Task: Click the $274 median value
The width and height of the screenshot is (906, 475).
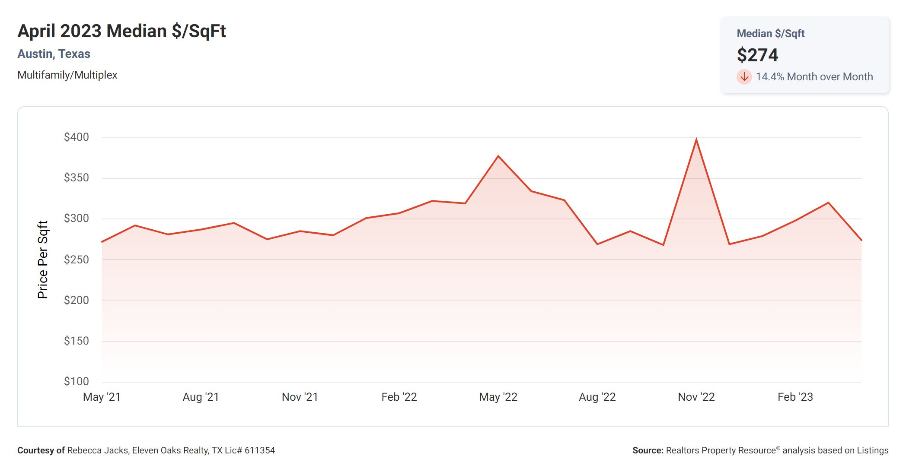Action: tap(757, 55)
